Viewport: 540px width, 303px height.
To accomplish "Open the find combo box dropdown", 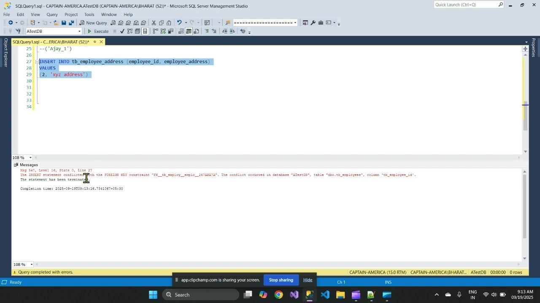I will pyautogui.click(x=295, y=23).
